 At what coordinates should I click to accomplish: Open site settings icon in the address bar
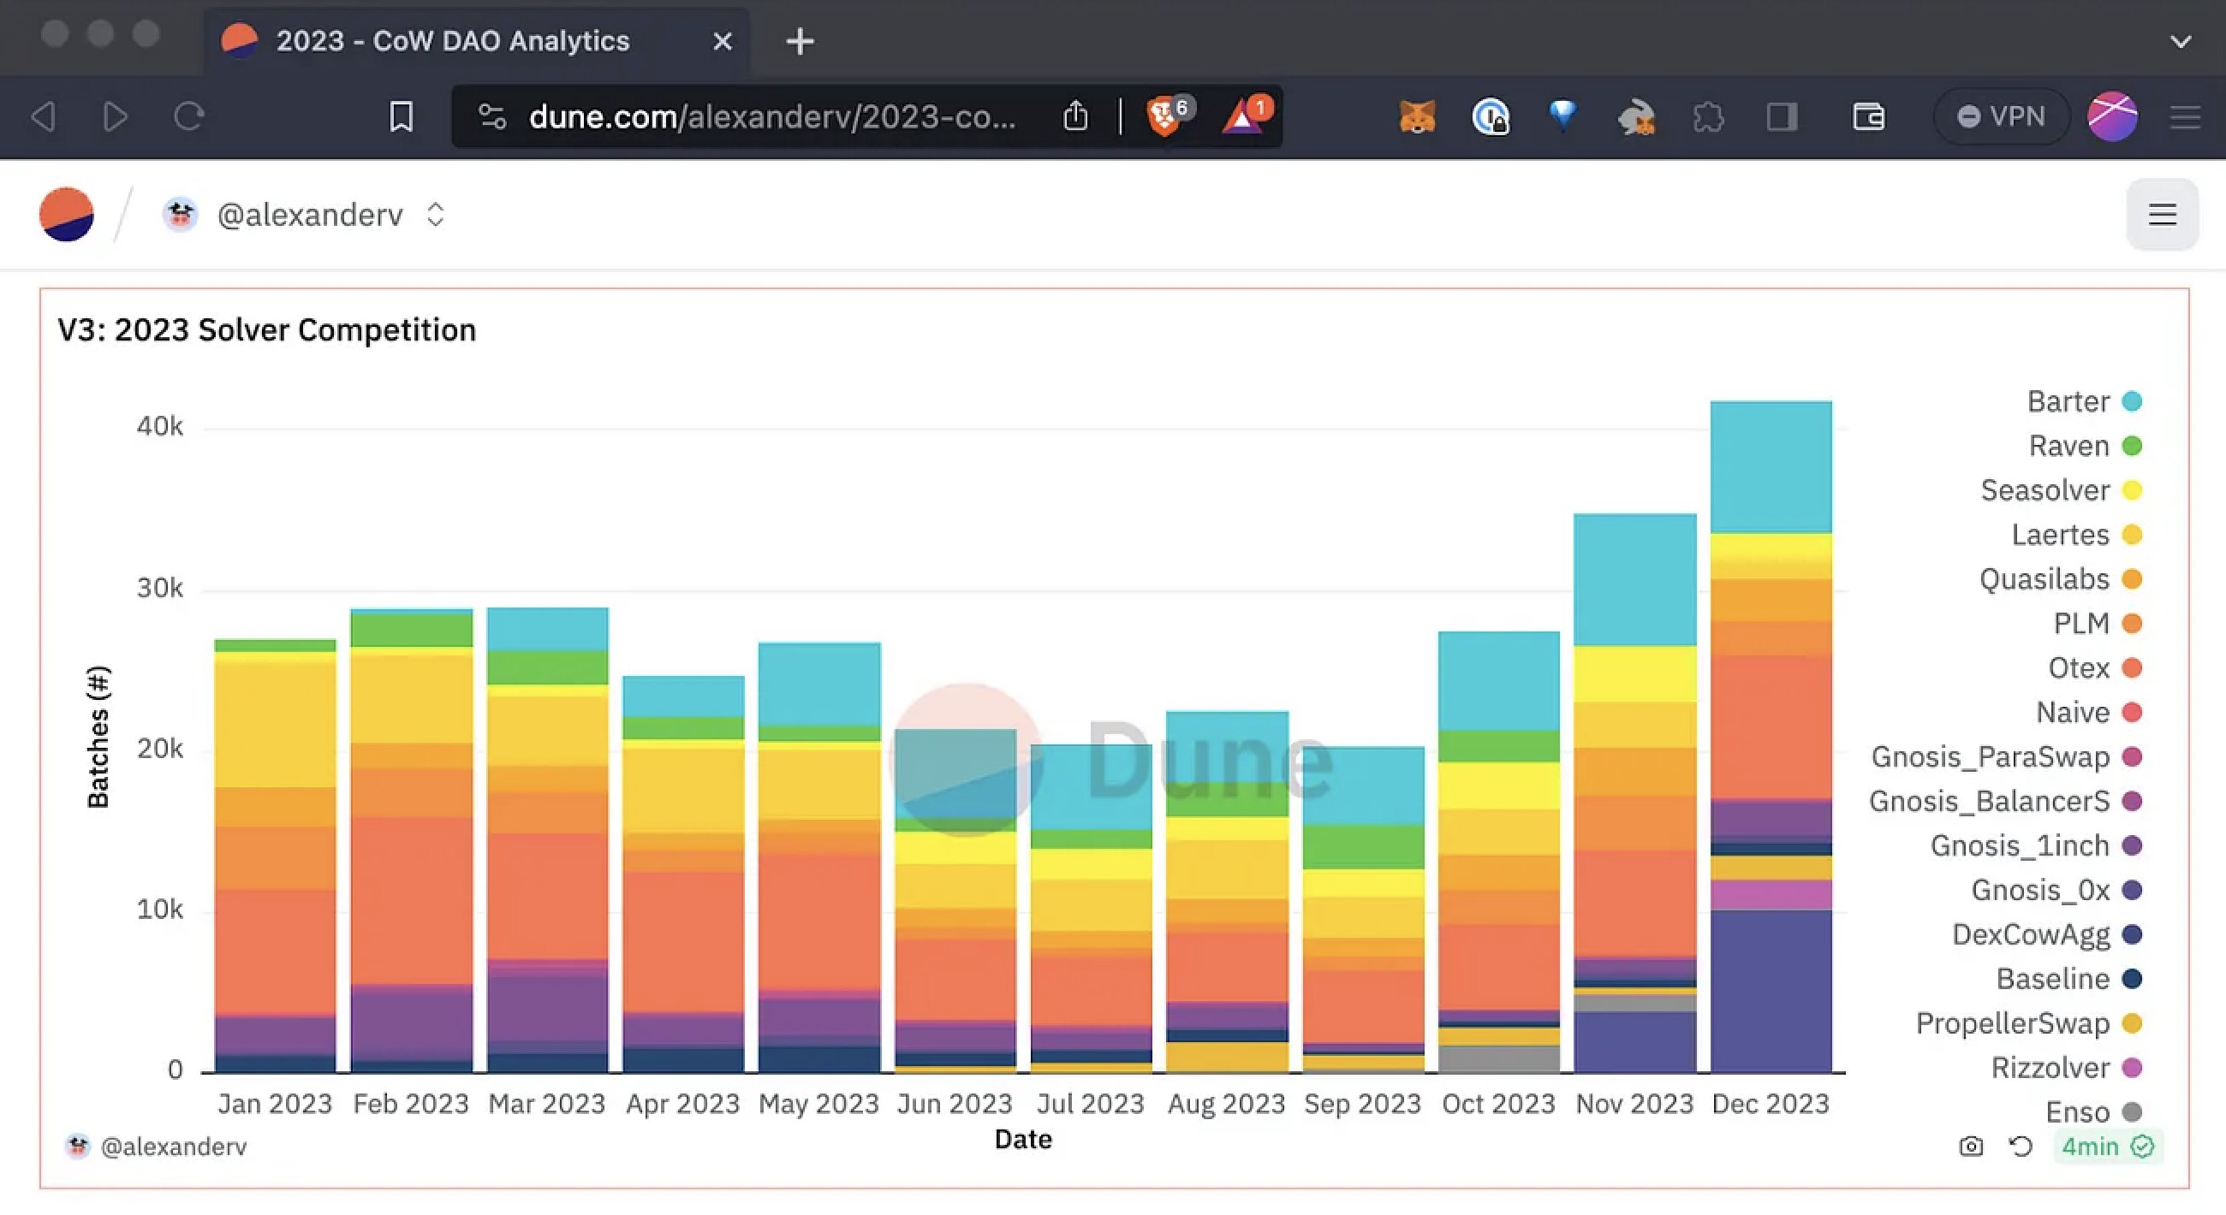coord(491,116)
